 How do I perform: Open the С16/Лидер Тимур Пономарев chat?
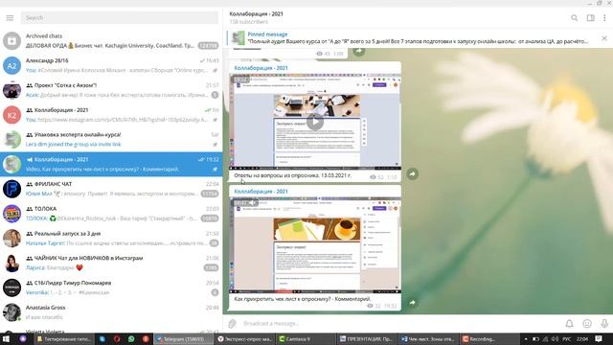(111, 287)
